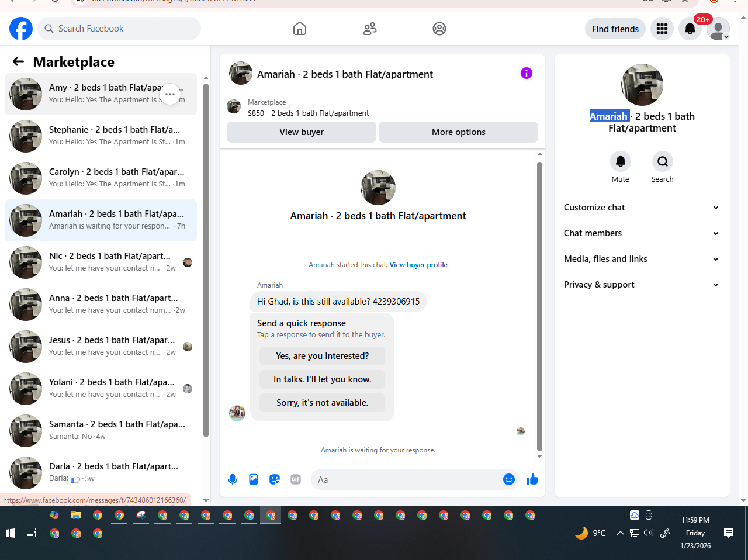The height and width of the screenshot is (560, 748).
Task: Choose a GIF with the GIF icon
Action: pos(296,479)
